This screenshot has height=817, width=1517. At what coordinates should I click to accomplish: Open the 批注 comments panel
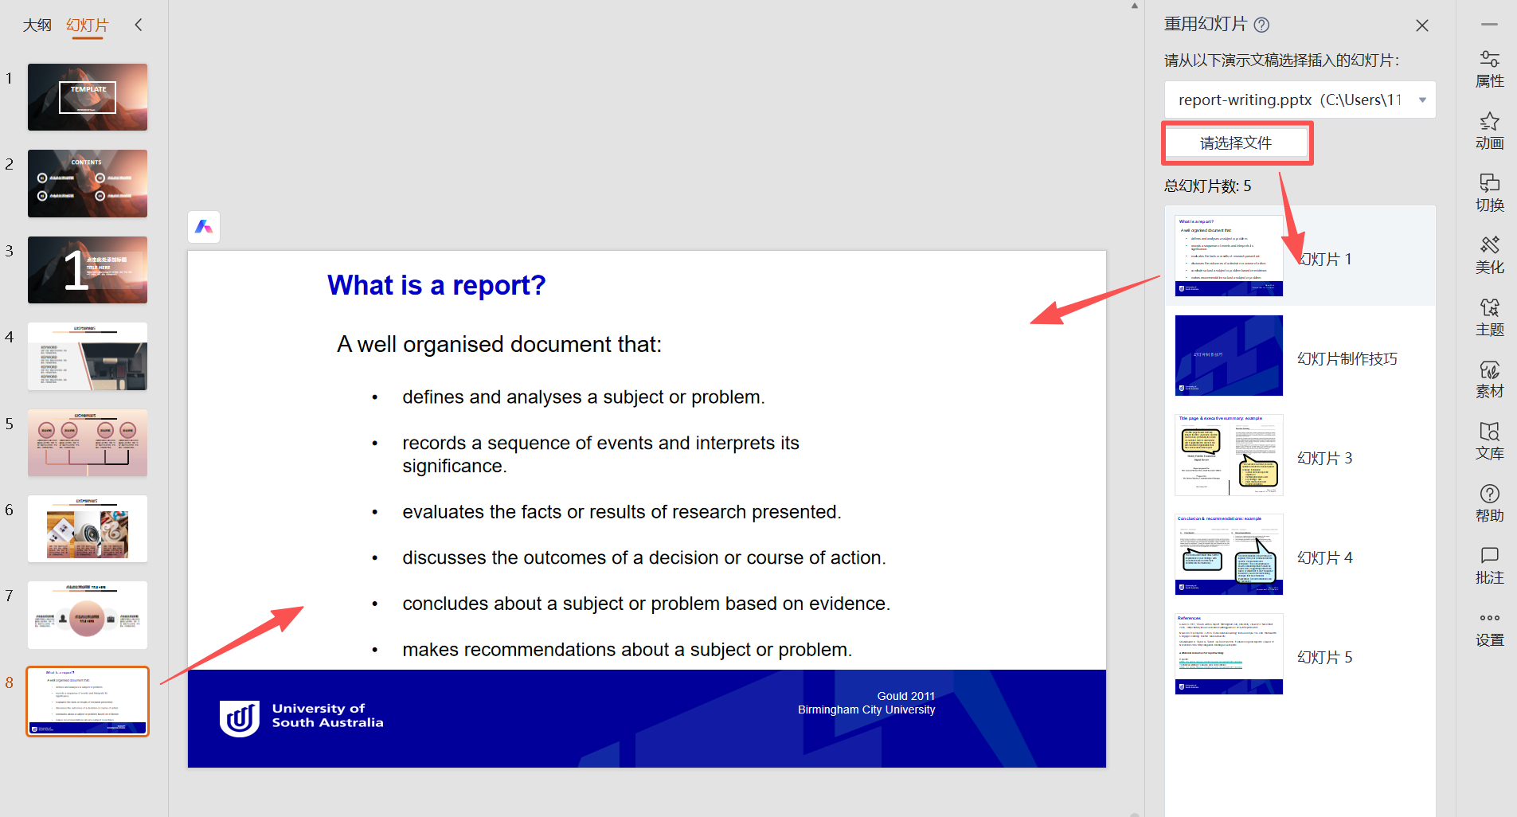click(x=1489, y=566)
